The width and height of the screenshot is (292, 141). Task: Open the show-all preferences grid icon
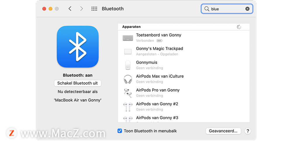pos(94,9)
